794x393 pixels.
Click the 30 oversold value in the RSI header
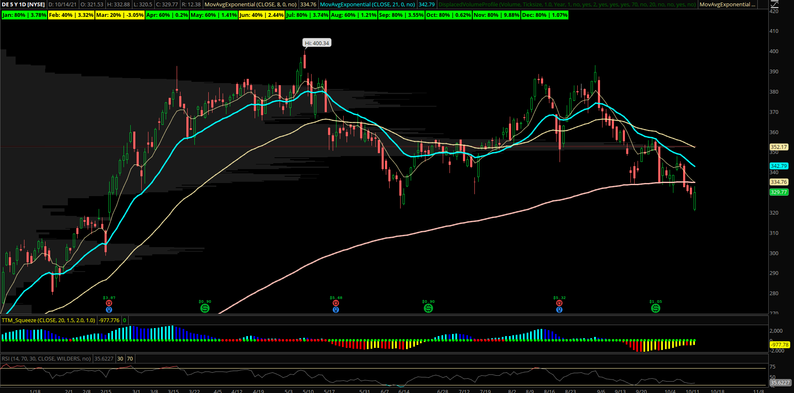click(x=120, y=359)
